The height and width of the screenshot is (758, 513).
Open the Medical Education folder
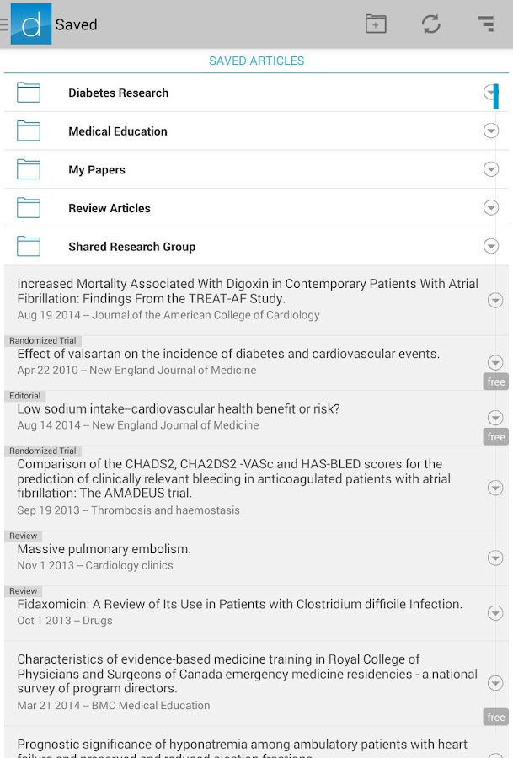tap(118, 131)
